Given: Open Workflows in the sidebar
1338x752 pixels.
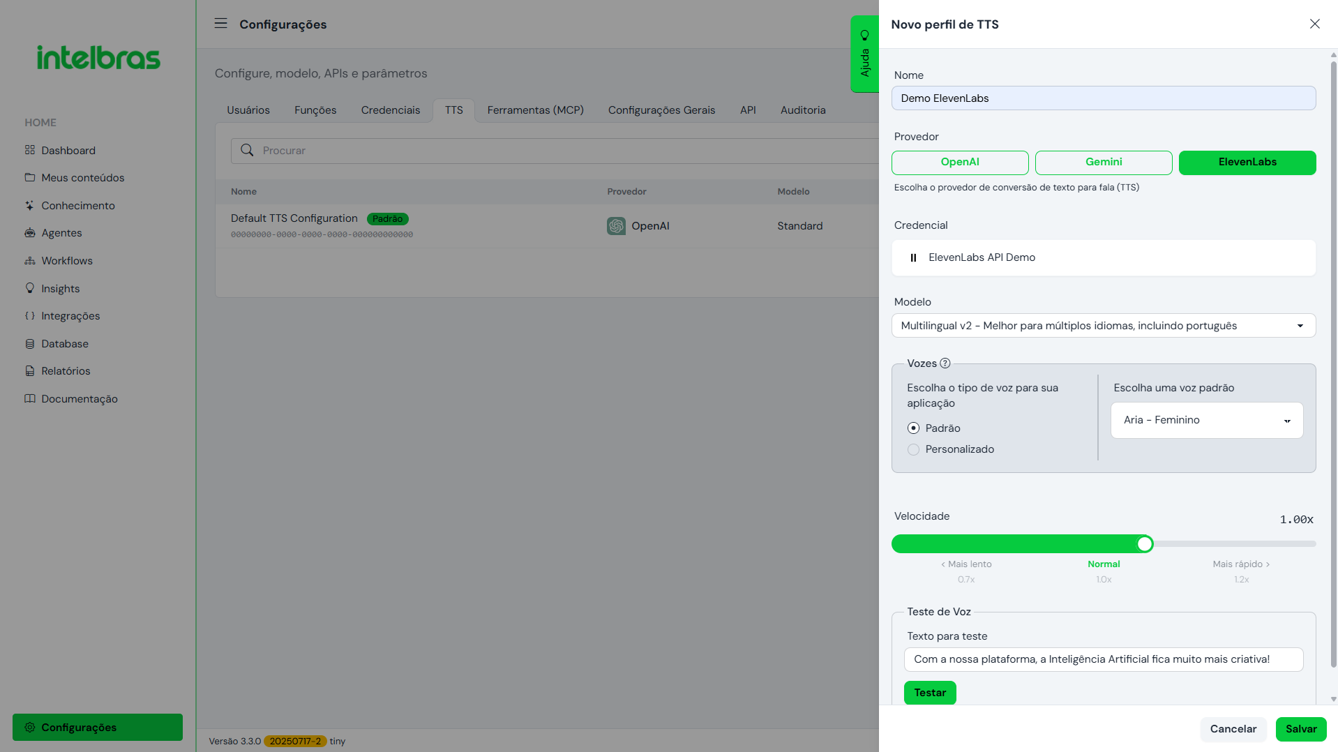Looking at the screenshot, I should (x=67, y=260).
